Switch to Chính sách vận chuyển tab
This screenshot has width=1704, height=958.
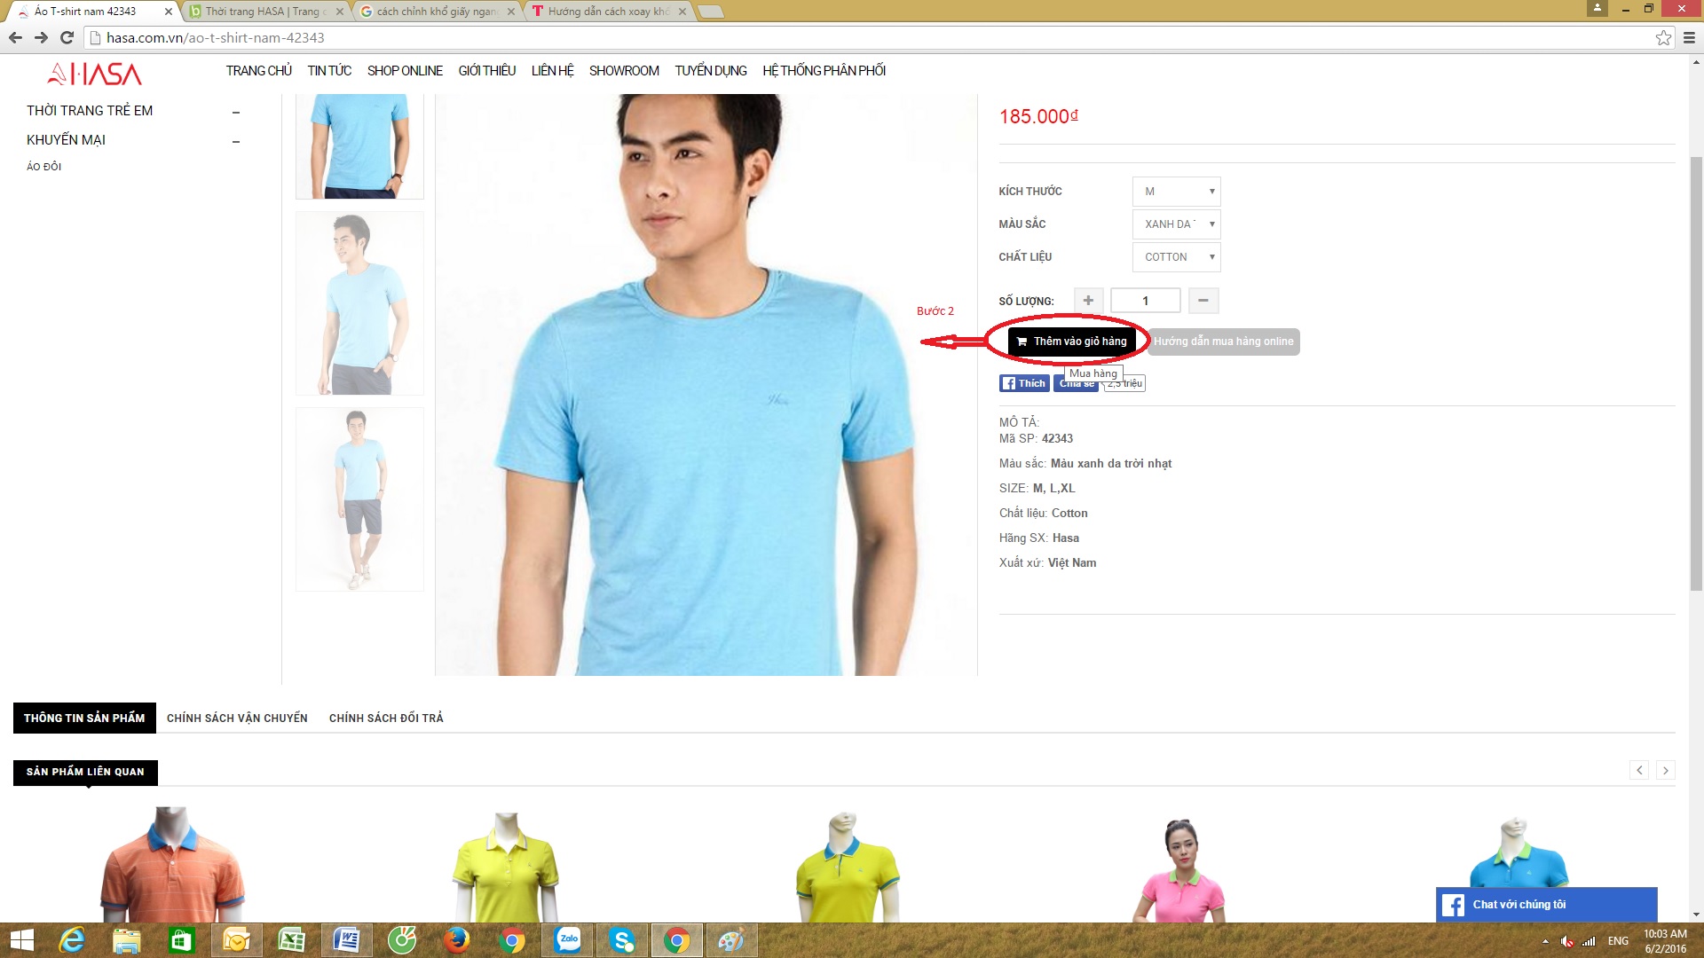pos(237,718)
